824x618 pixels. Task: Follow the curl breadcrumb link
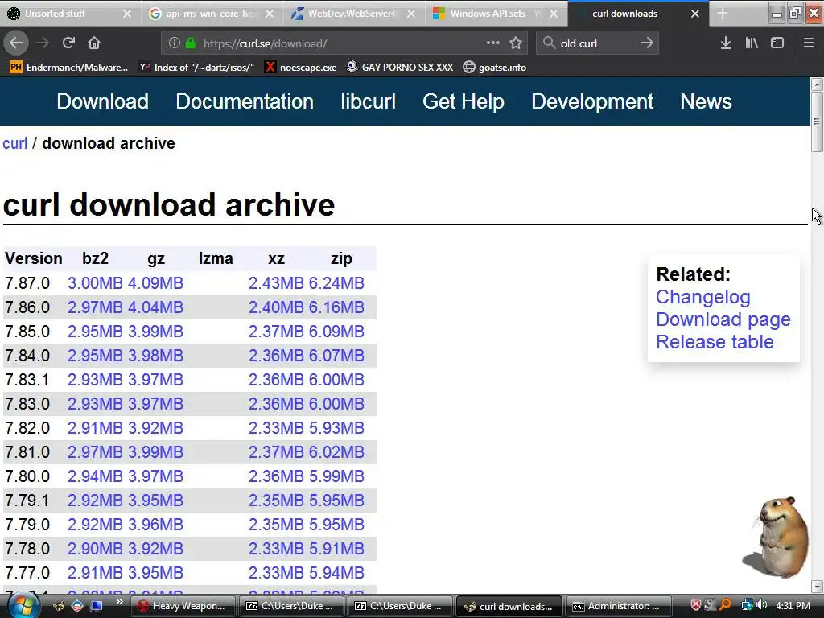(x=14, y=143)
